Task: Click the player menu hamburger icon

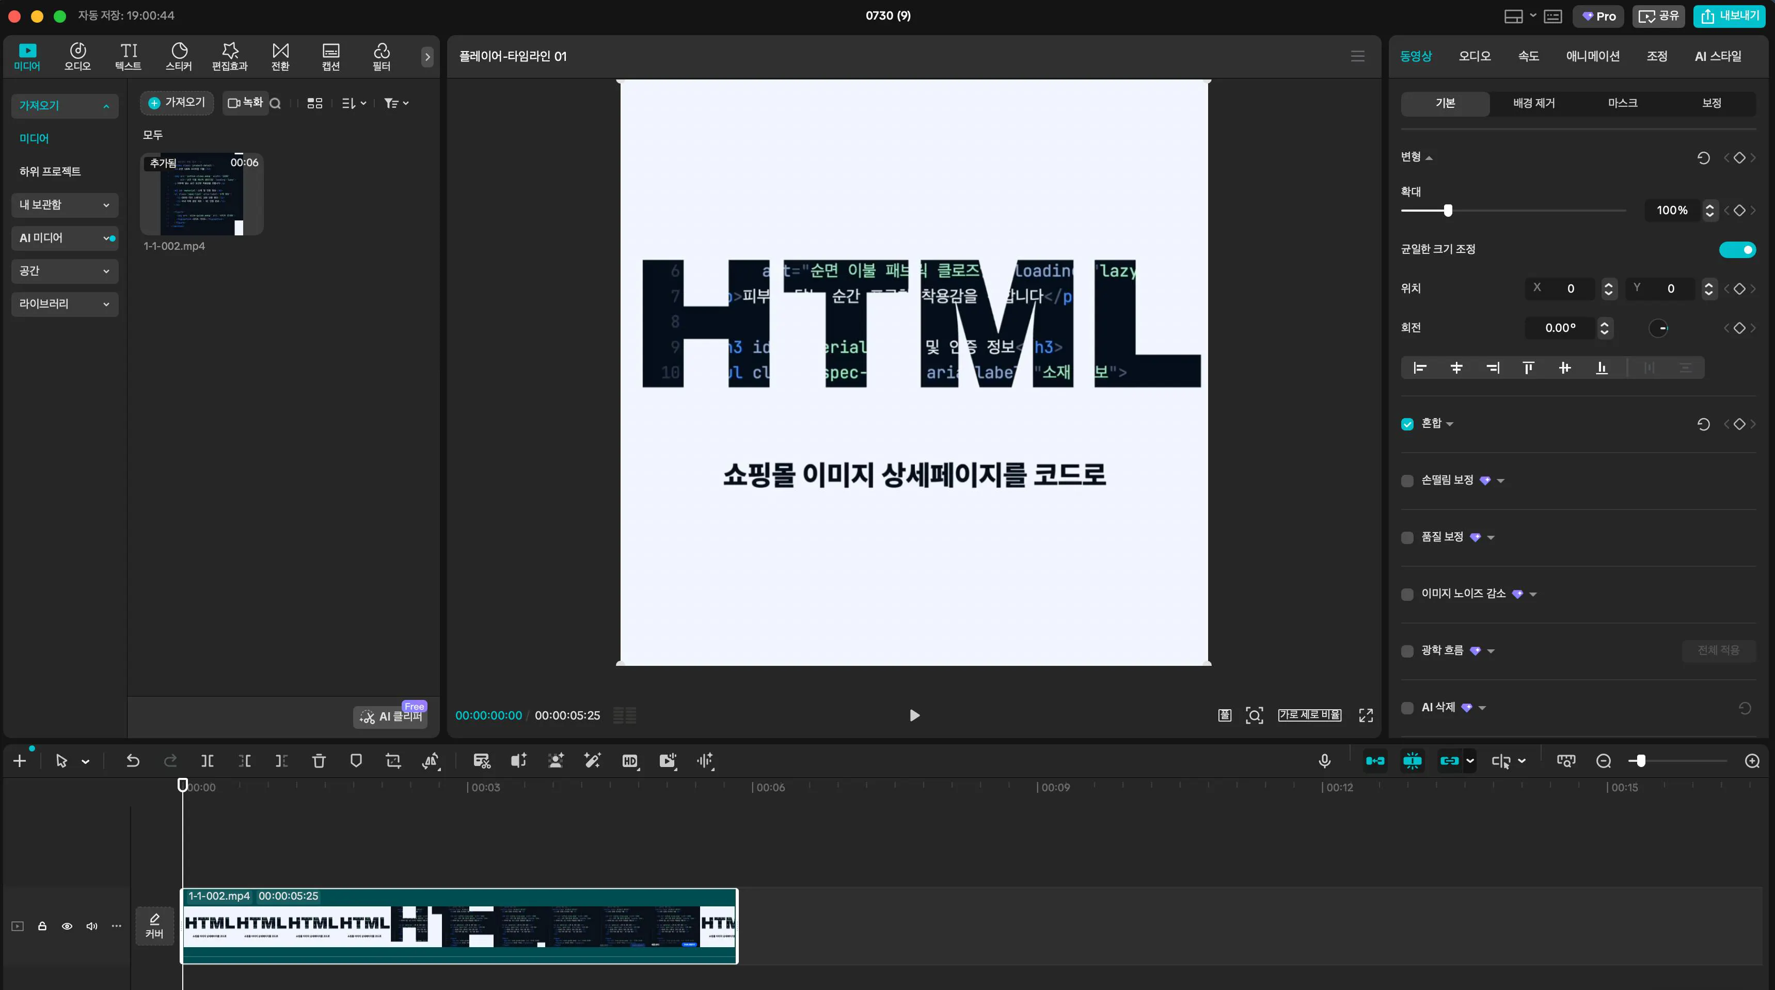Action: click(x=1357, y=56)
